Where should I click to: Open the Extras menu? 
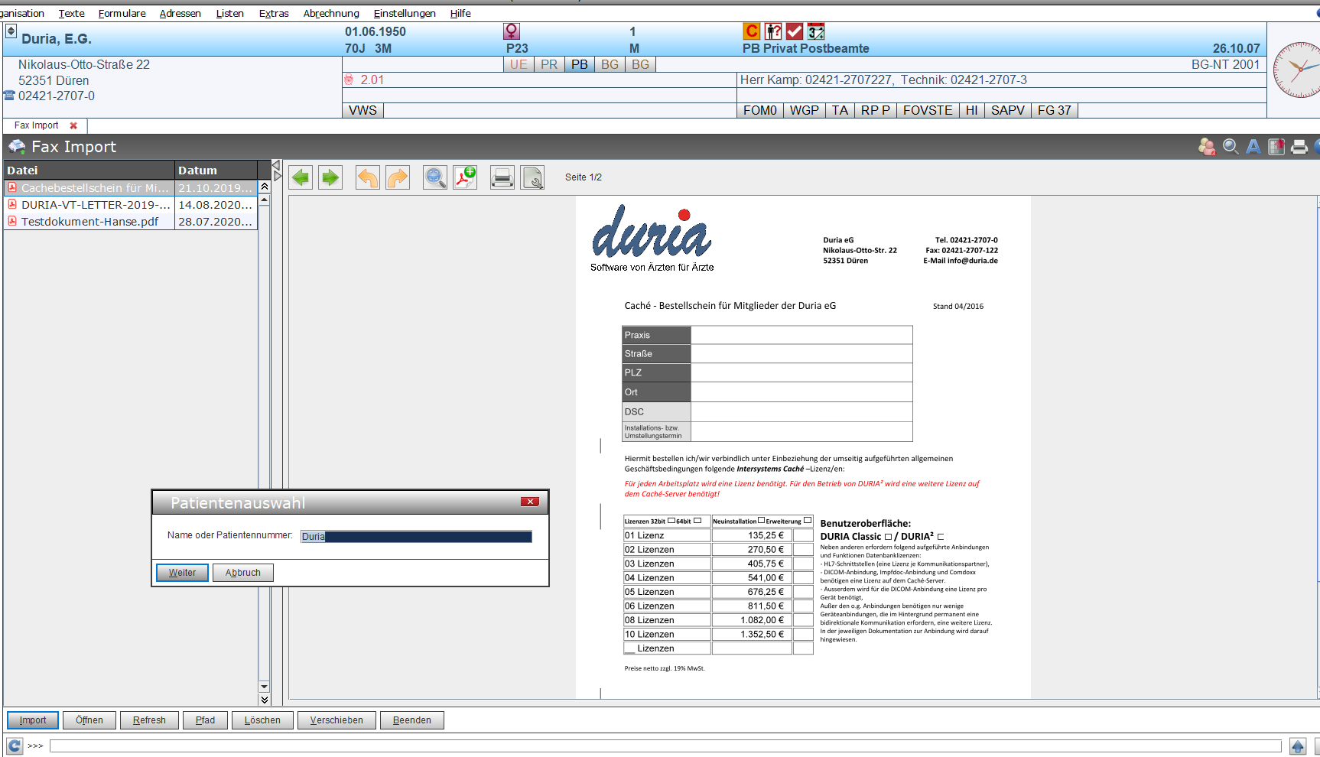[x=273, y=13]
